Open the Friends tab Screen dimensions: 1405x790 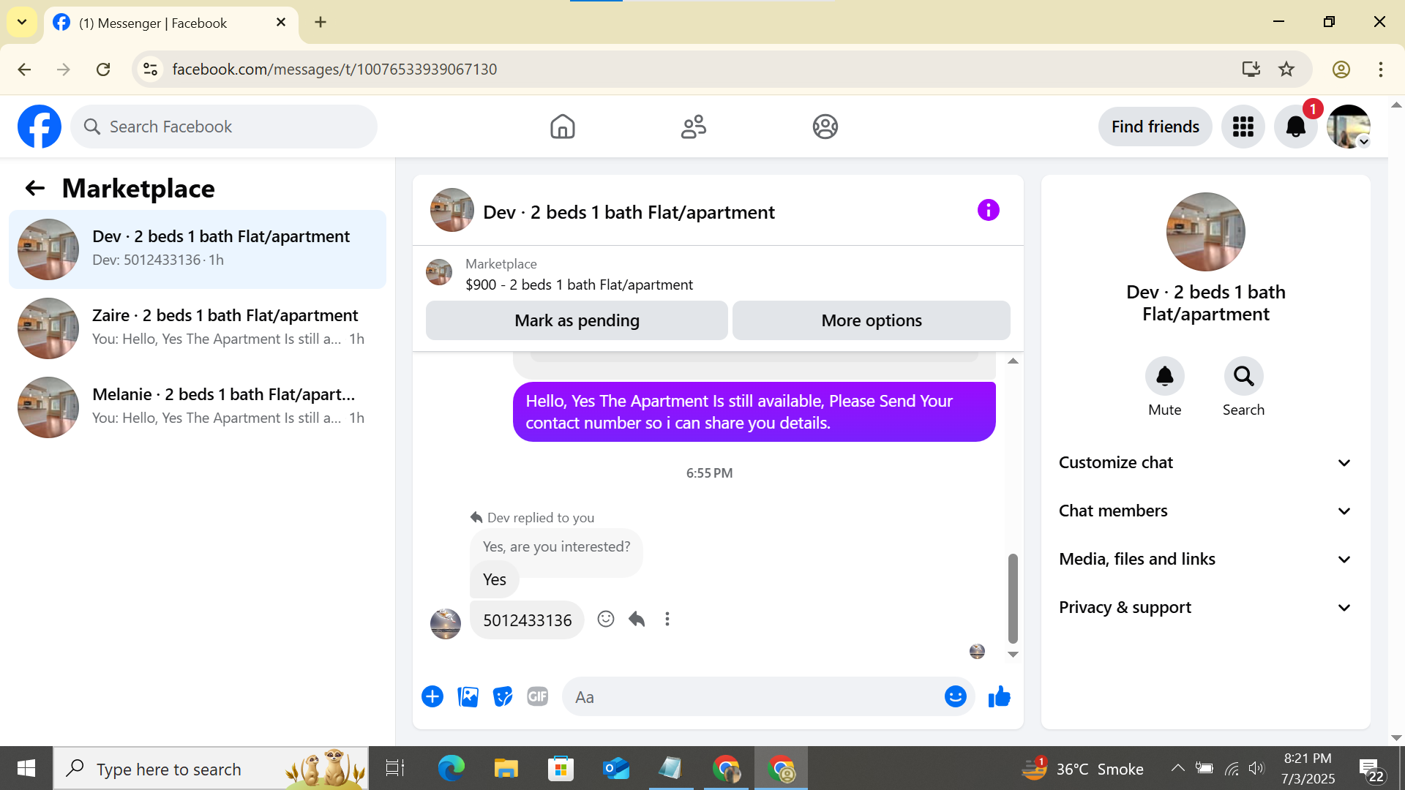point(693,127)
